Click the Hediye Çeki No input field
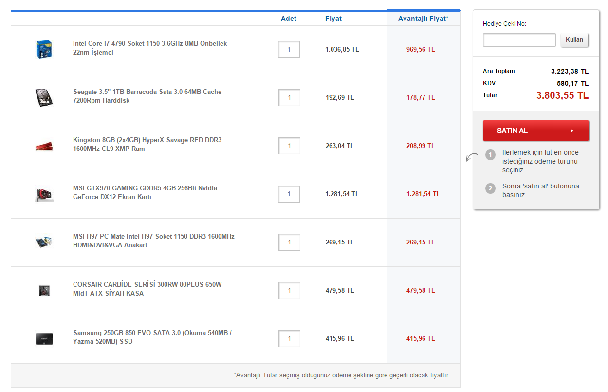The width and height of the screenshot is (608, 392). pyautogui.click(x=519, y=40)
